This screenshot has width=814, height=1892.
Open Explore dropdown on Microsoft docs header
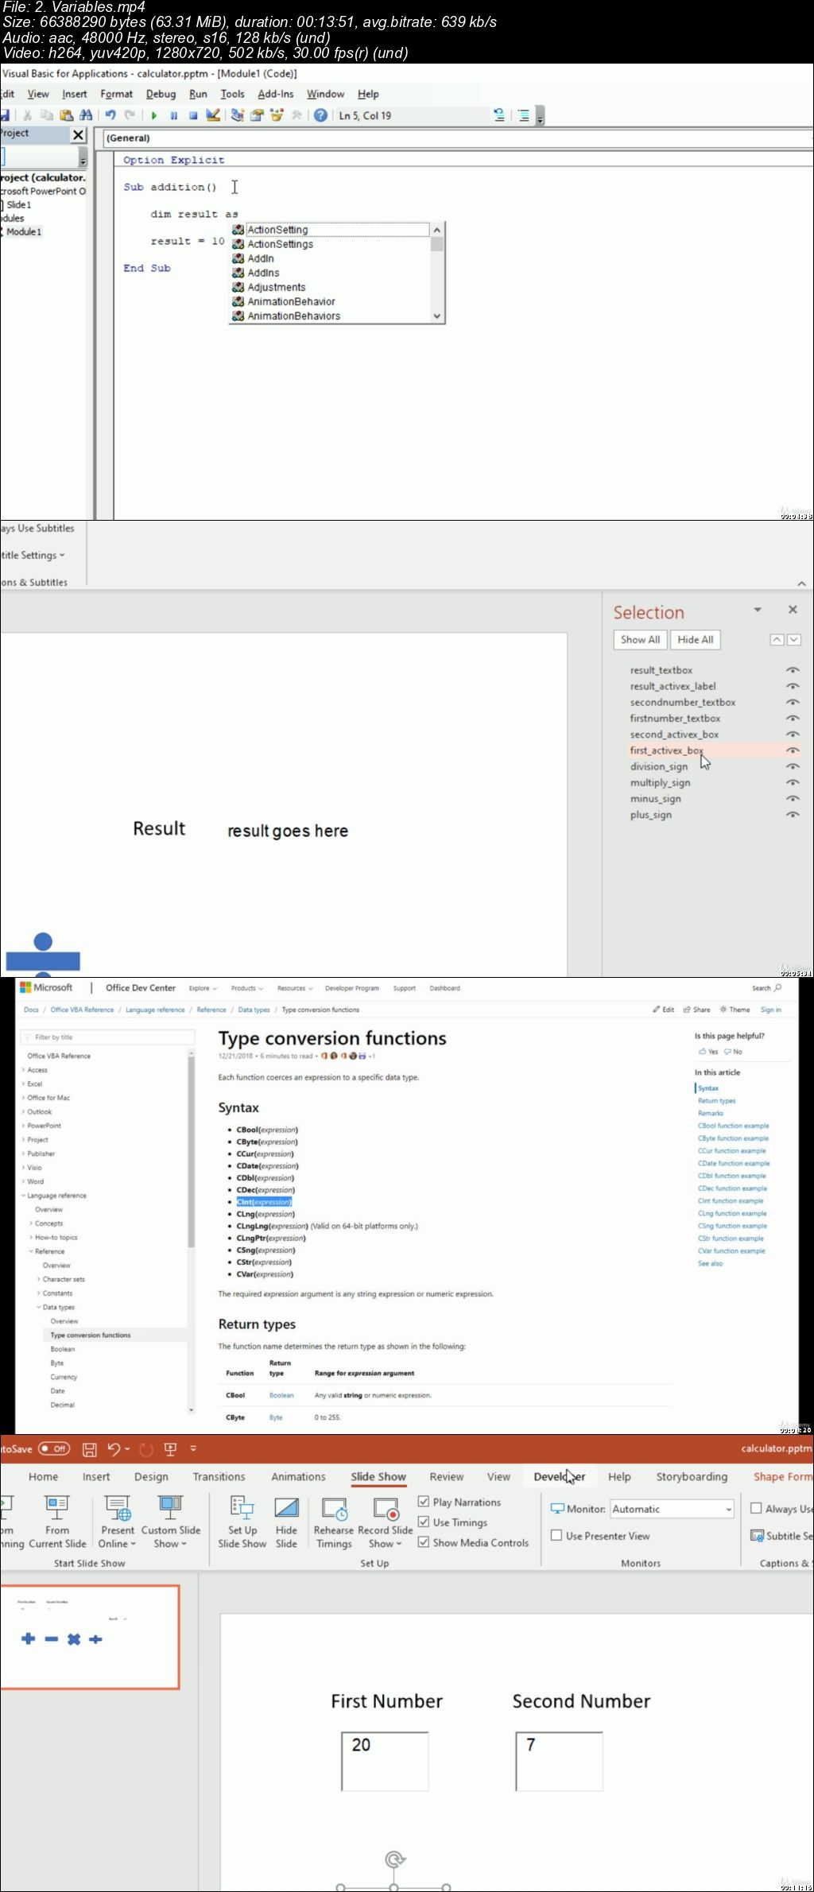tap(203, 988)
